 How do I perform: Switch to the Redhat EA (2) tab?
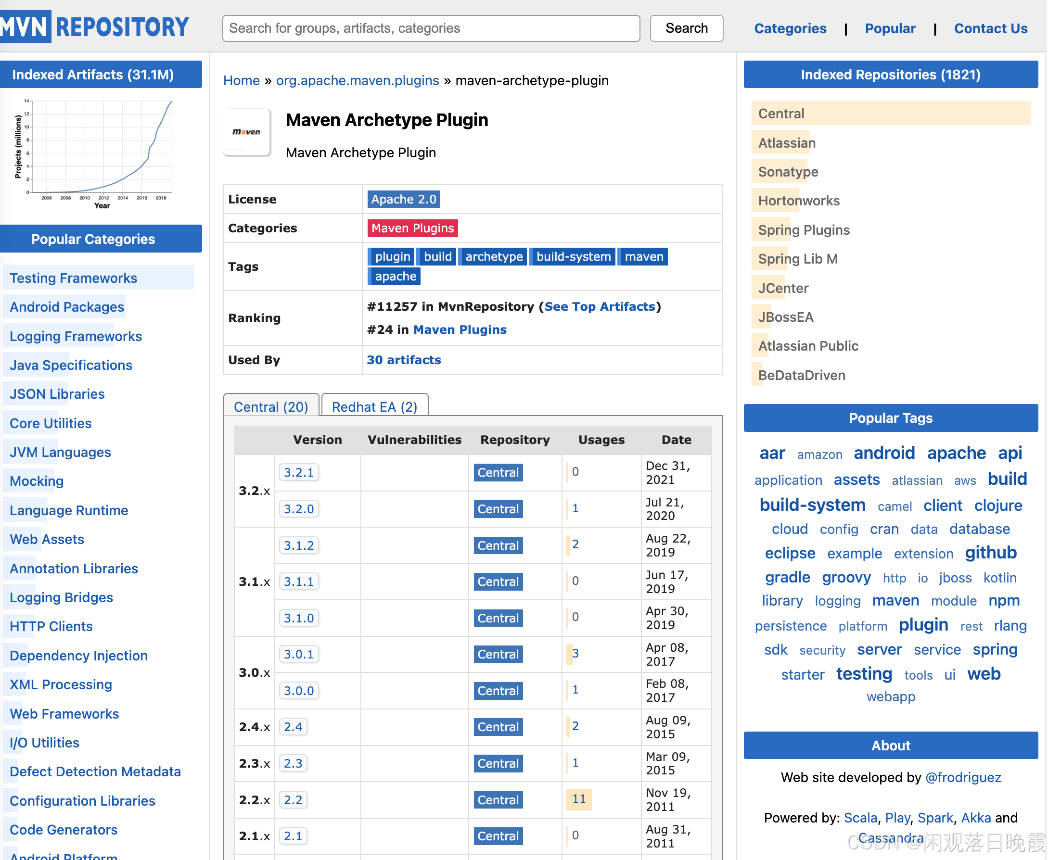click(375, 407)
